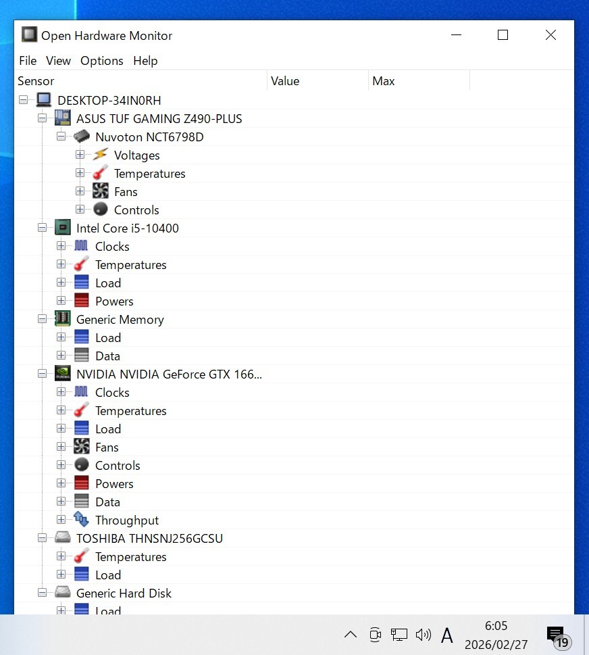Open the Options menu
The image size is (589, 655).
[x=102, y=61]
